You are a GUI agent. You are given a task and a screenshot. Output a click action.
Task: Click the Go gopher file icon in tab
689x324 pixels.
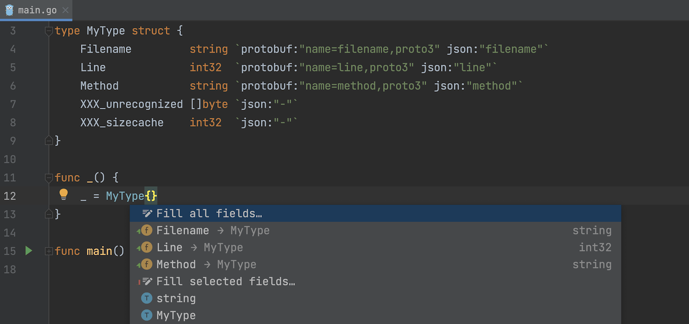point(9,10)
